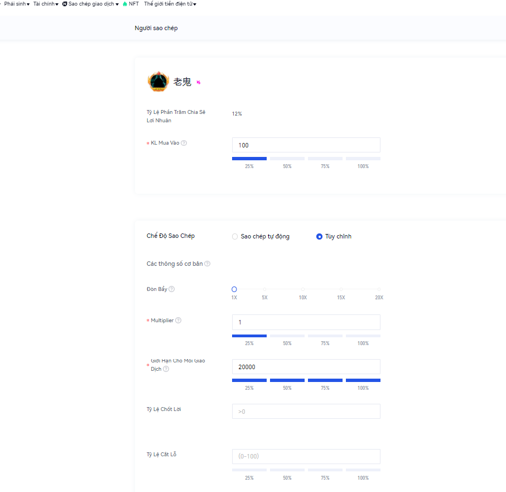Open the Thế giới tiền điện tử menu
Viewport: 506px width, 492px height.
(x=170, y=4)
